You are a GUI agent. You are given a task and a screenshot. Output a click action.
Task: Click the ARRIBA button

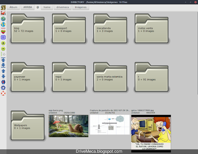point(28,7)
